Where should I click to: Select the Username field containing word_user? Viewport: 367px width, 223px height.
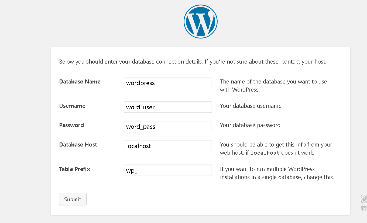[x=168, y=107]
